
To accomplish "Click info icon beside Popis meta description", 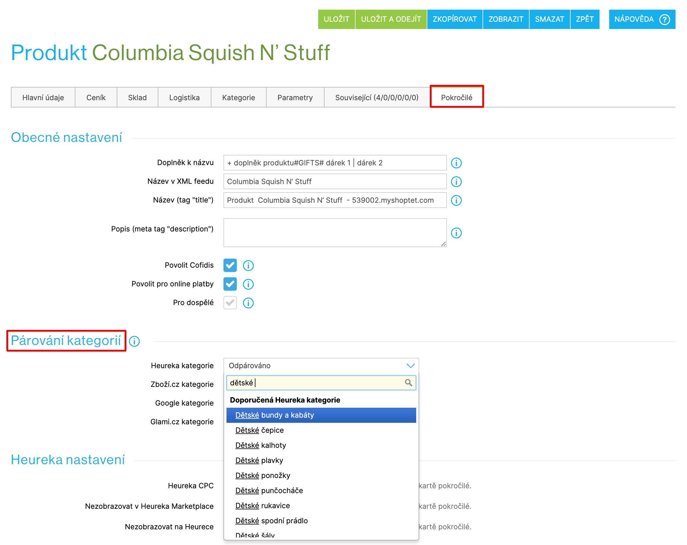I will click(x=456, y=233).
